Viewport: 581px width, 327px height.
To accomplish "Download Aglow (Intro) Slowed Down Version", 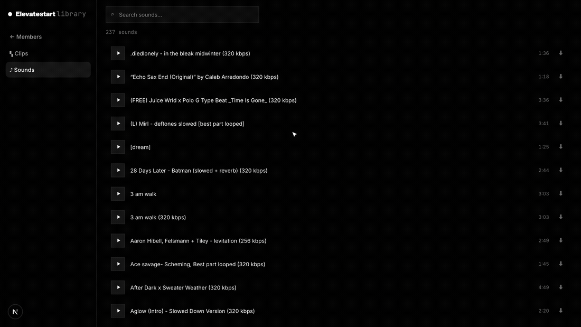I will click(x=560, y=311).
